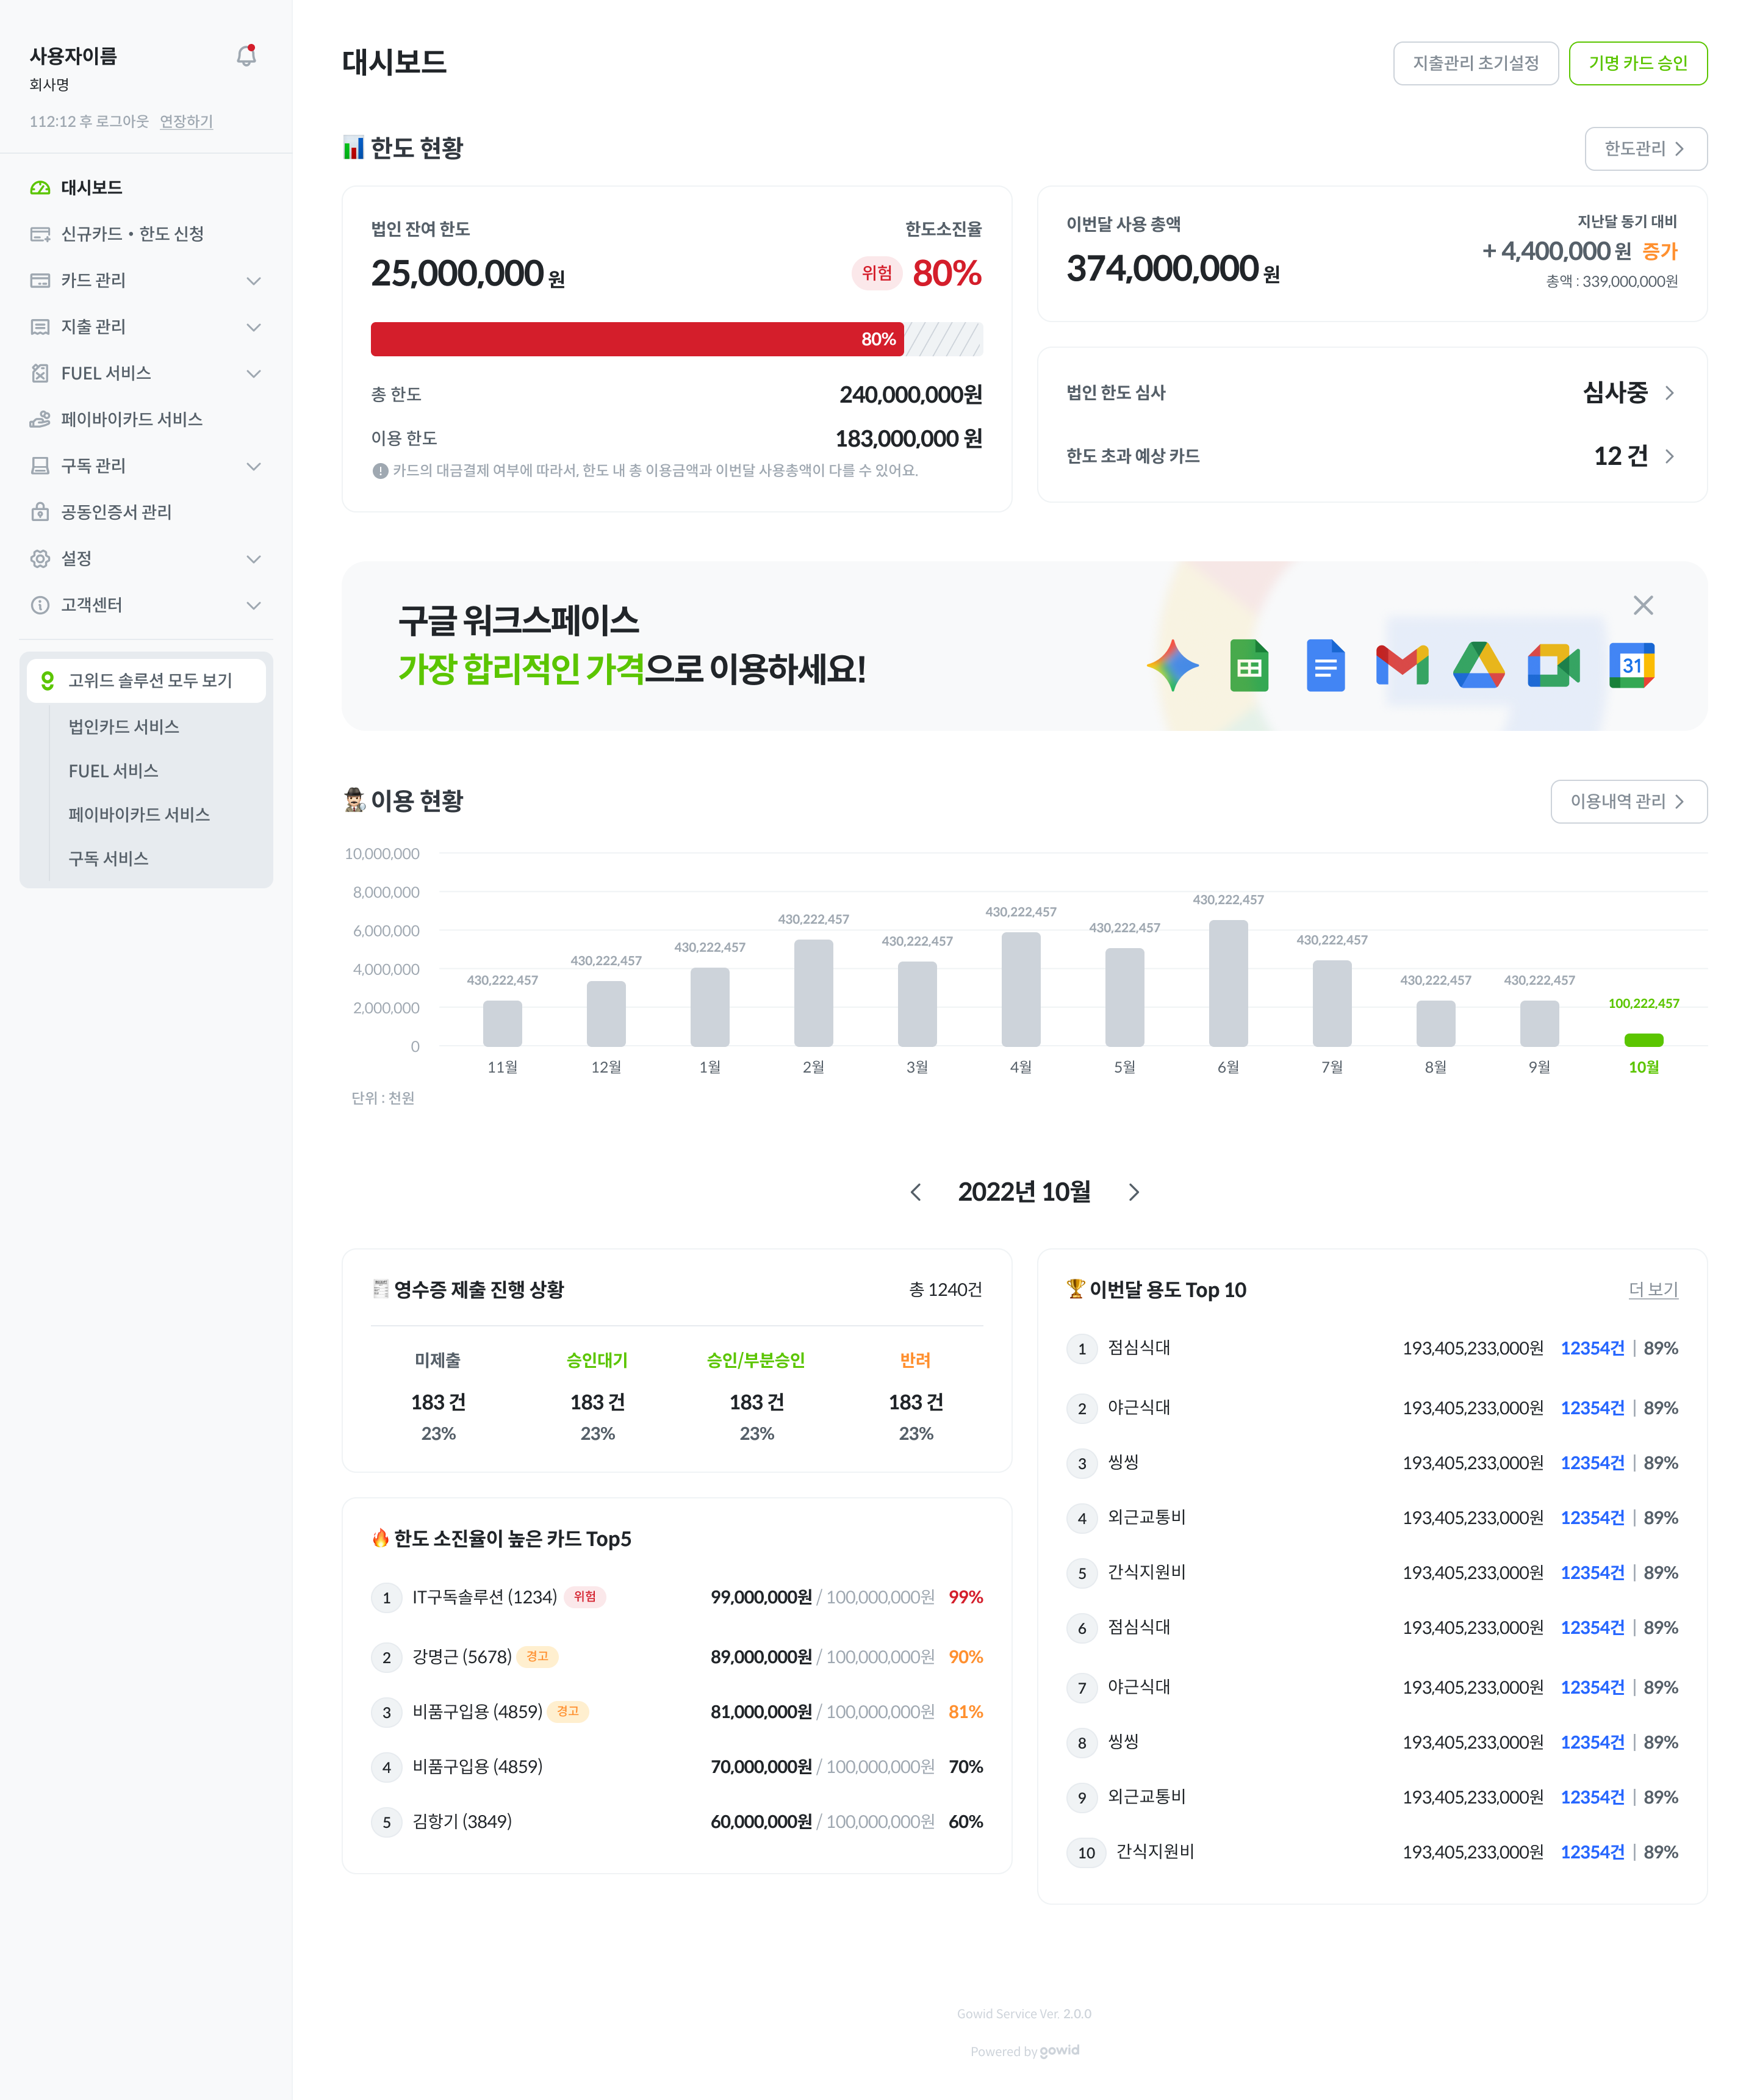This screenshot has width=1757, height=2100.
Task: Click the 기명 카드 승인 button
Action: click(1637, 63)
